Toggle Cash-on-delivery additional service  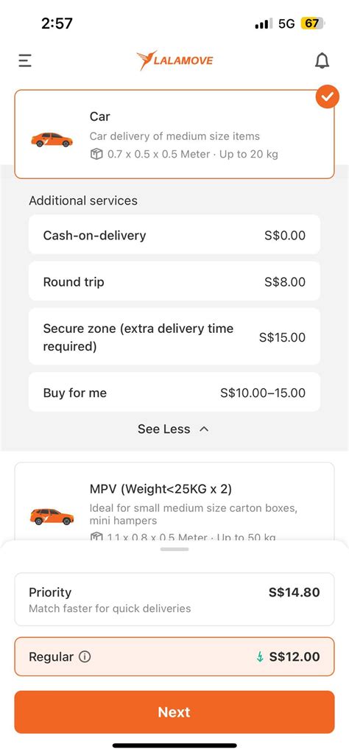[x=174, y=235]
